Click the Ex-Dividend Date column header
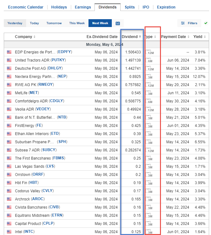The image size is (211, 235). click(x=102, y=37)
